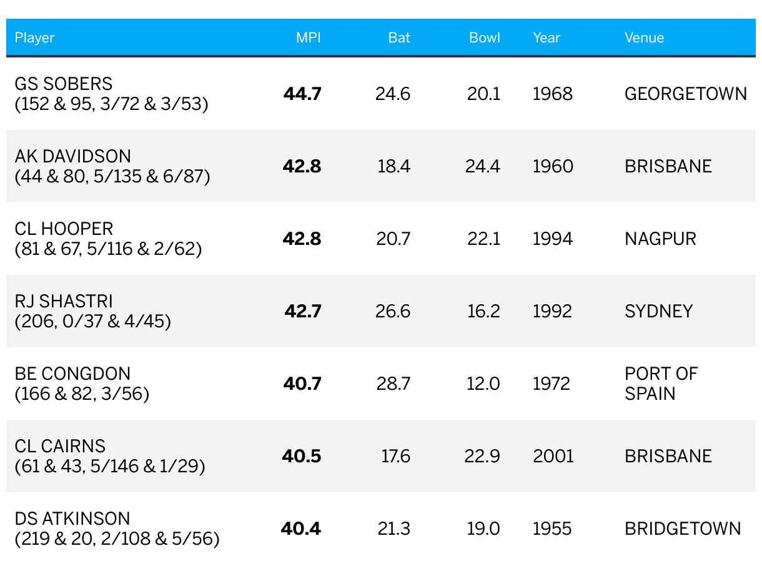The image size is (762, 571).
Task: Click CL CAIRNS player row
Action: click(x=381, y=456)
